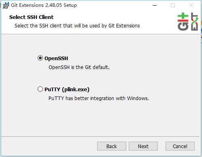This screenshot has height=157, width=202.
Task: Close the setup dialog with X
Action: click(x=191, y=5)
